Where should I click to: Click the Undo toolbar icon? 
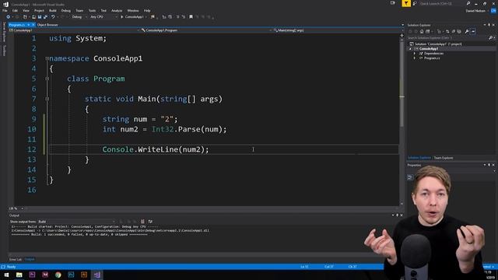click(x=53, y=17)
